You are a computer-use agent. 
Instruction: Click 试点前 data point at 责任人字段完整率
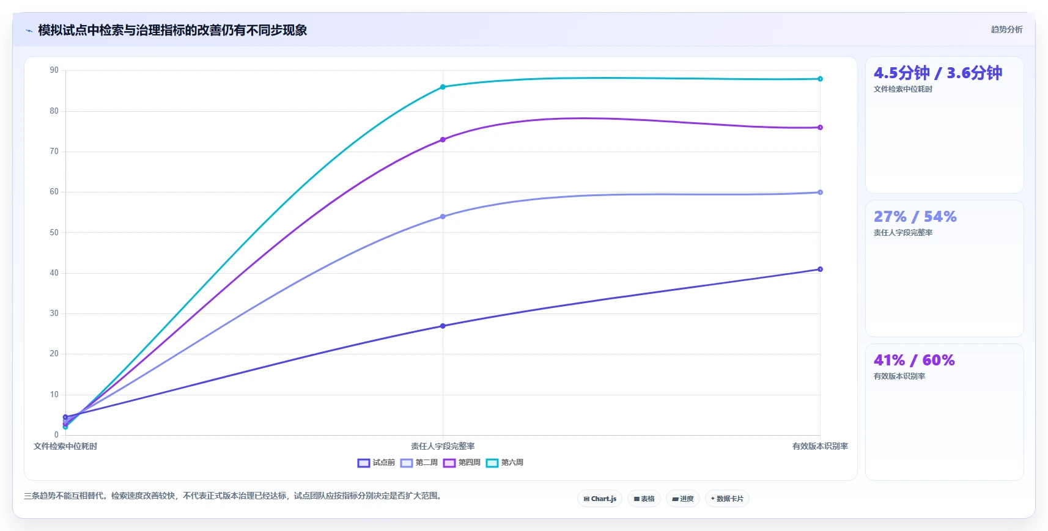point(443,326)
